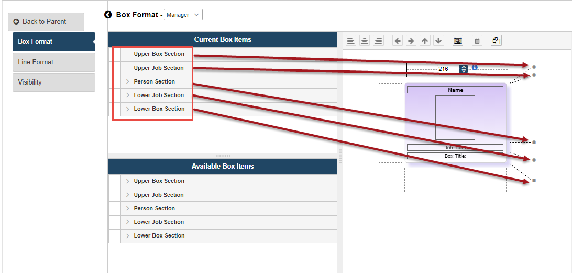Open the Manager box format dropdown
Viewport: 572px width, 273px height.
(183, 15)
